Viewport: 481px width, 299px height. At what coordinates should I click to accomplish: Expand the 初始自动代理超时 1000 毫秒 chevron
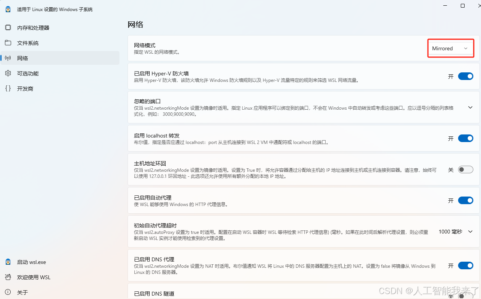(470, 232)
